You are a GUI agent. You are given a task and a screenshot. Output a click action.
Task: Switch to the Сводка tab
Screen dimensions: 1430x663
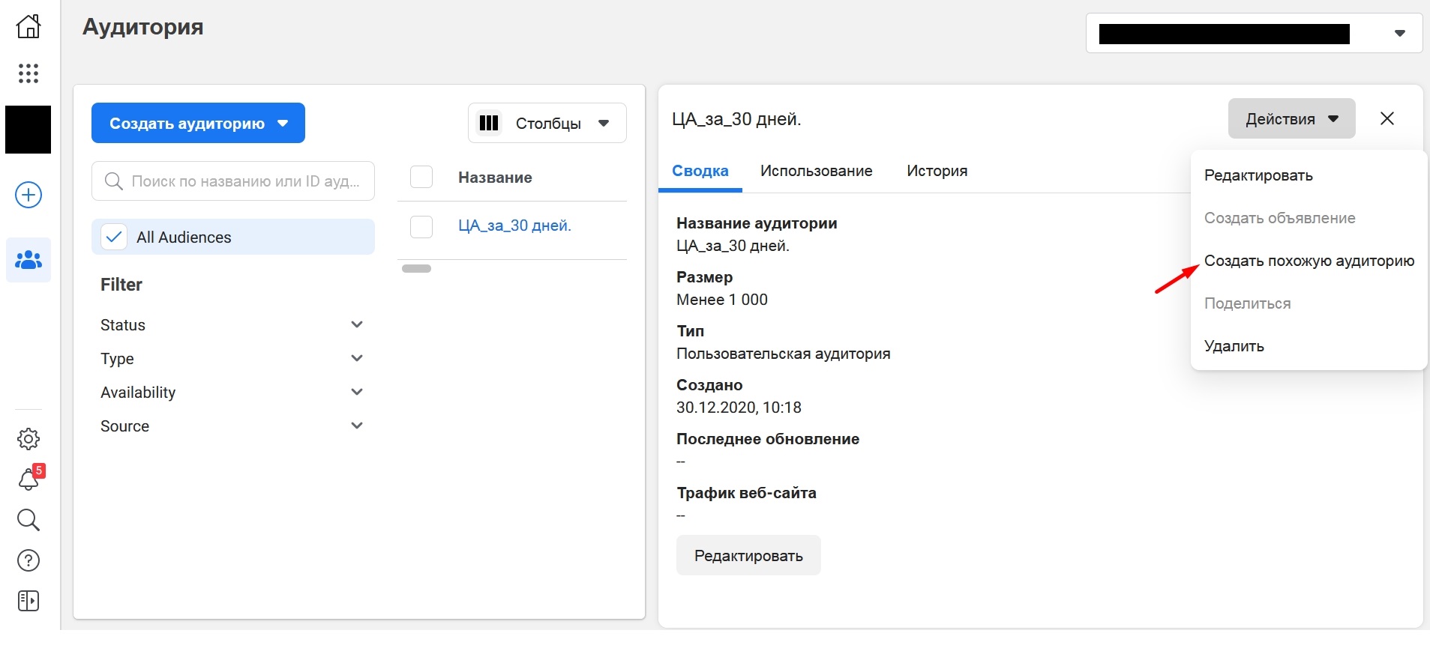[700, 172]
